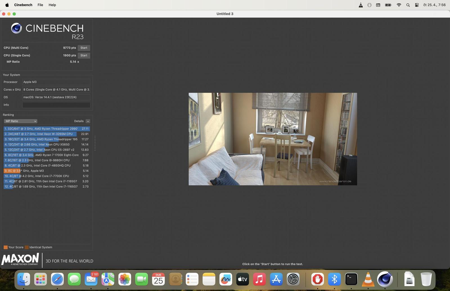Open FaceTime from the Dock
This screenshot has width=450, height=291.
141,279
